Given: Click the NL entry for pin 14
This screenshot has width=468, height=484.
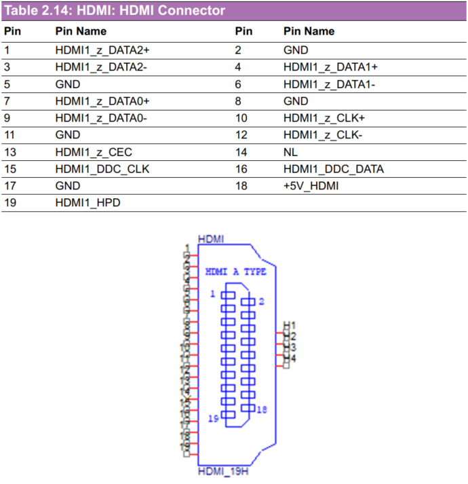Looking at the screenshot, I should [x=290, y=152].
